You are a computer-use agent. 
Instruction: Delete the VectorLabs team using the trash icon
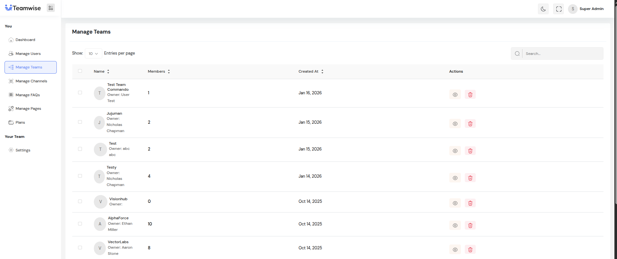(x=470, y=250)
